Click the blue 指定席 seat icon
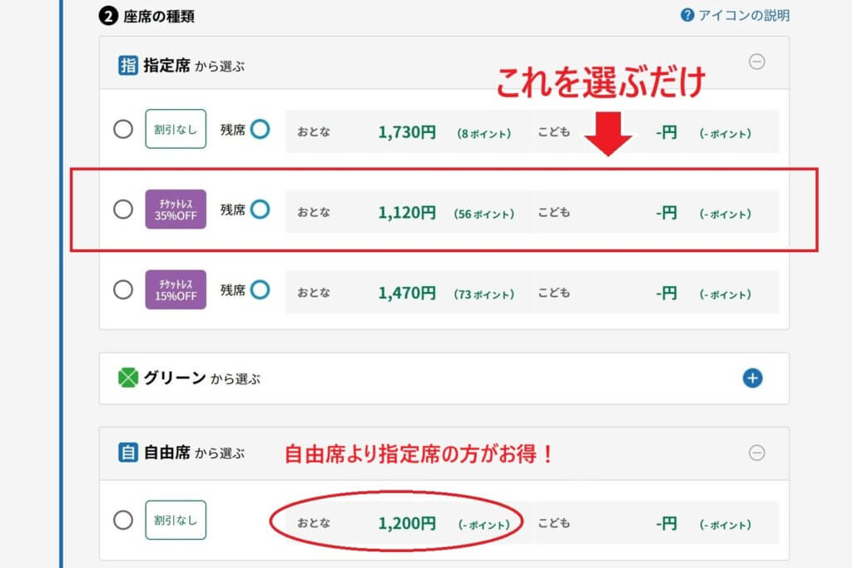Screen dimensions: 852x568 pos(128,66)
